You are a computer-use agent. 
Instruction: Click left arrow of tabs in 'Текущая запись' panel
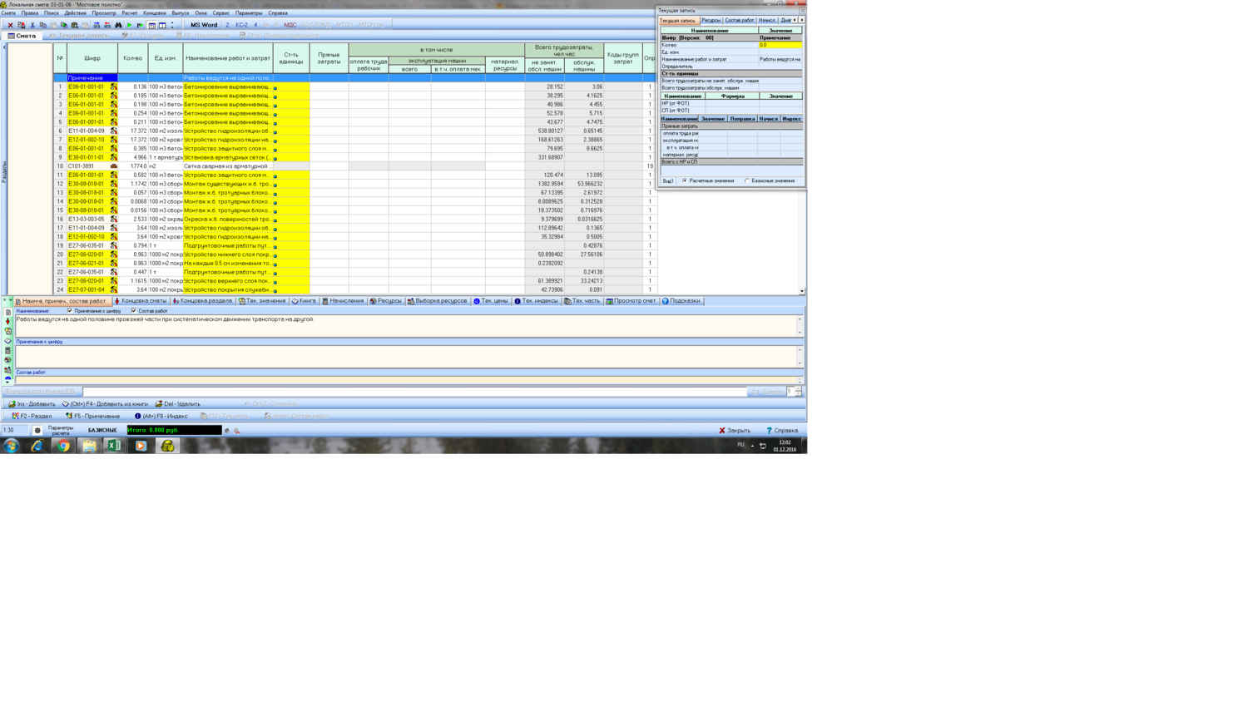pos(795,20)
